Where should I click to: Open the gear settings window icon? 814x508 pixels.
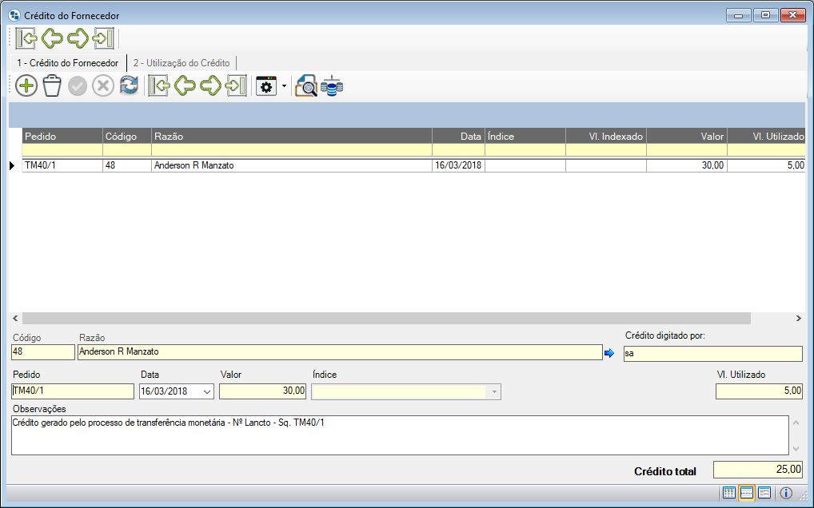pos(265,86)
